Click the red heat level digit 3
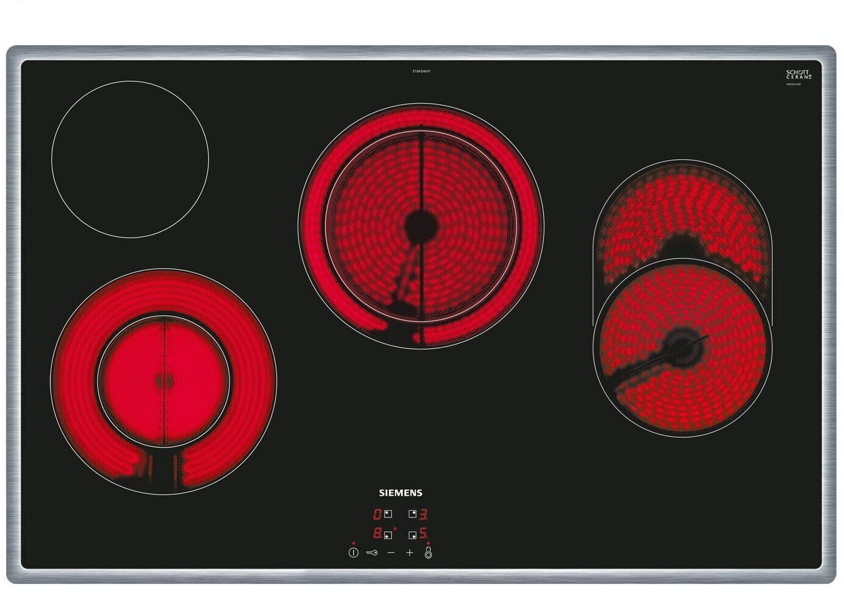The image size is (844, 592). coord(423,514)
